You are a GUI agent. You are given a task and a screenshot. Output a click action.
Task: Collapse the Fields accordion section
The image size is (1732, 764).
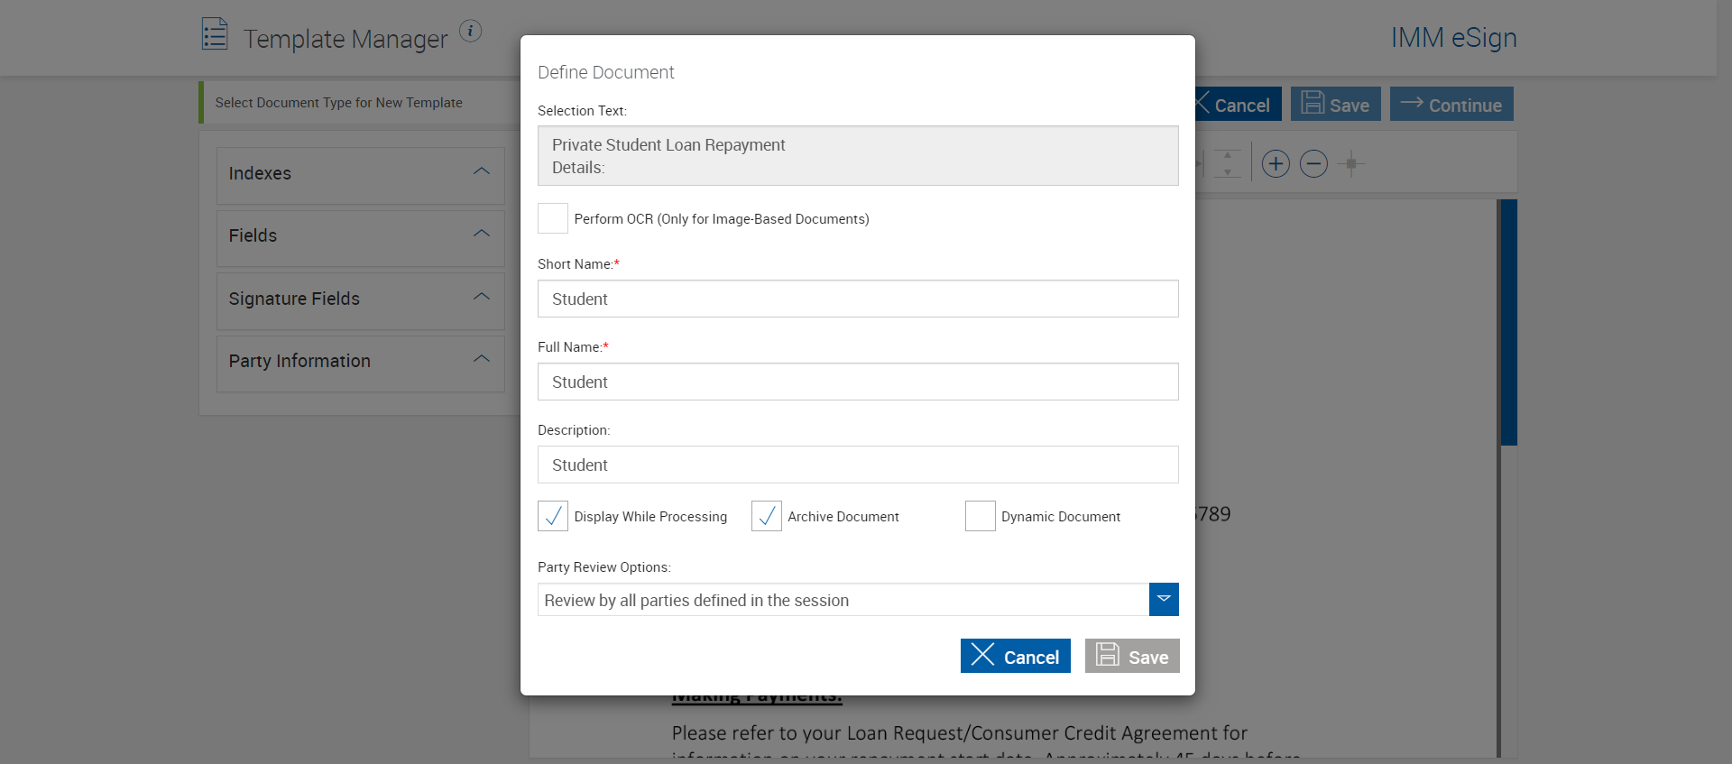tap(482, 234)
